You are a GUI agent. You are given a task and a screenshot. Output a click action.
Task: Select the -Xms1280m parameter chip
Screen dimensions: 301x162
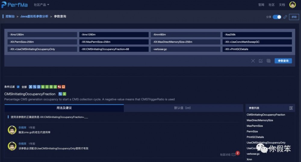(42, 34)
